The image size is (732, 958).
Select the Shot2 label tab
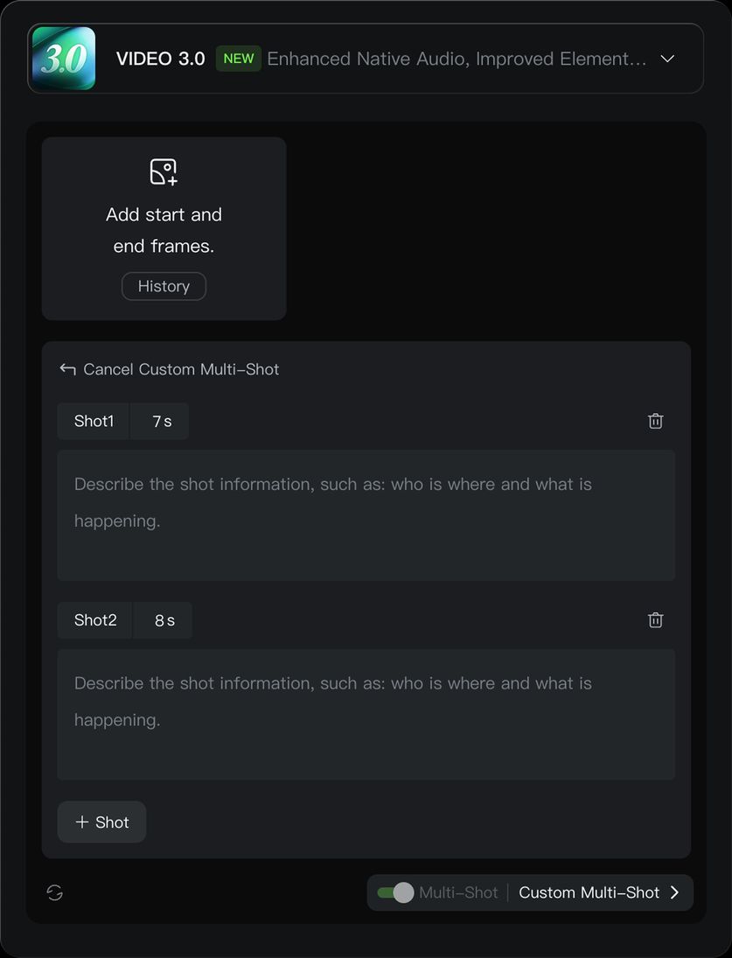point(95,620)
